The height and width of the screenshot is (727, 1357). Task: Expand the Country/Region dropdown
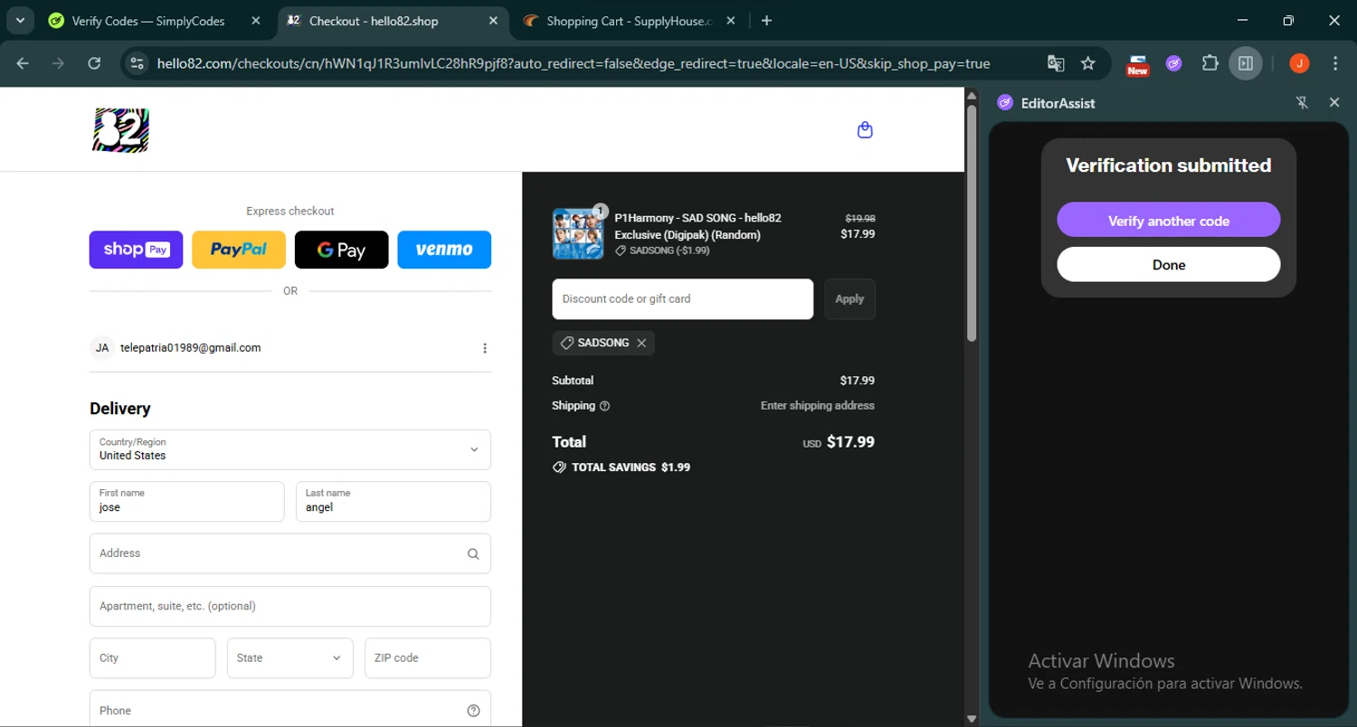290,449
